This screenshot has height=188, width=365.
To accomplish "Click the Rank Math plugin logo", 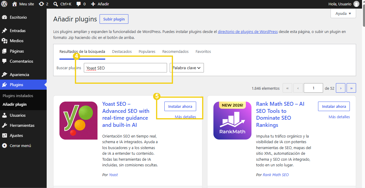I will [x=232, y=121].
